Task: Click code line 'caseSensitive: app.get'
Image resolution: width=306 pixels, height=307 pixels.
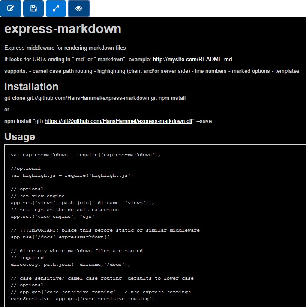Action: point(84,299)
